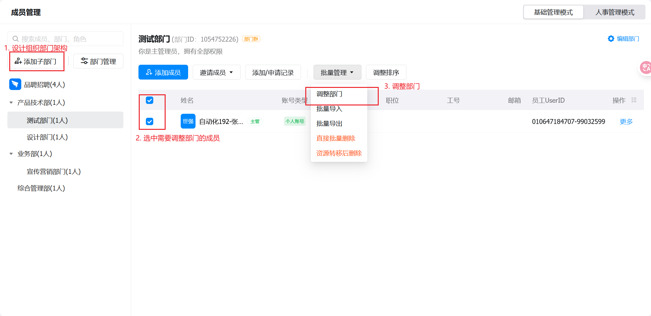
Task: Click the search magnifier icon
Action: click(x=15, y=39)
